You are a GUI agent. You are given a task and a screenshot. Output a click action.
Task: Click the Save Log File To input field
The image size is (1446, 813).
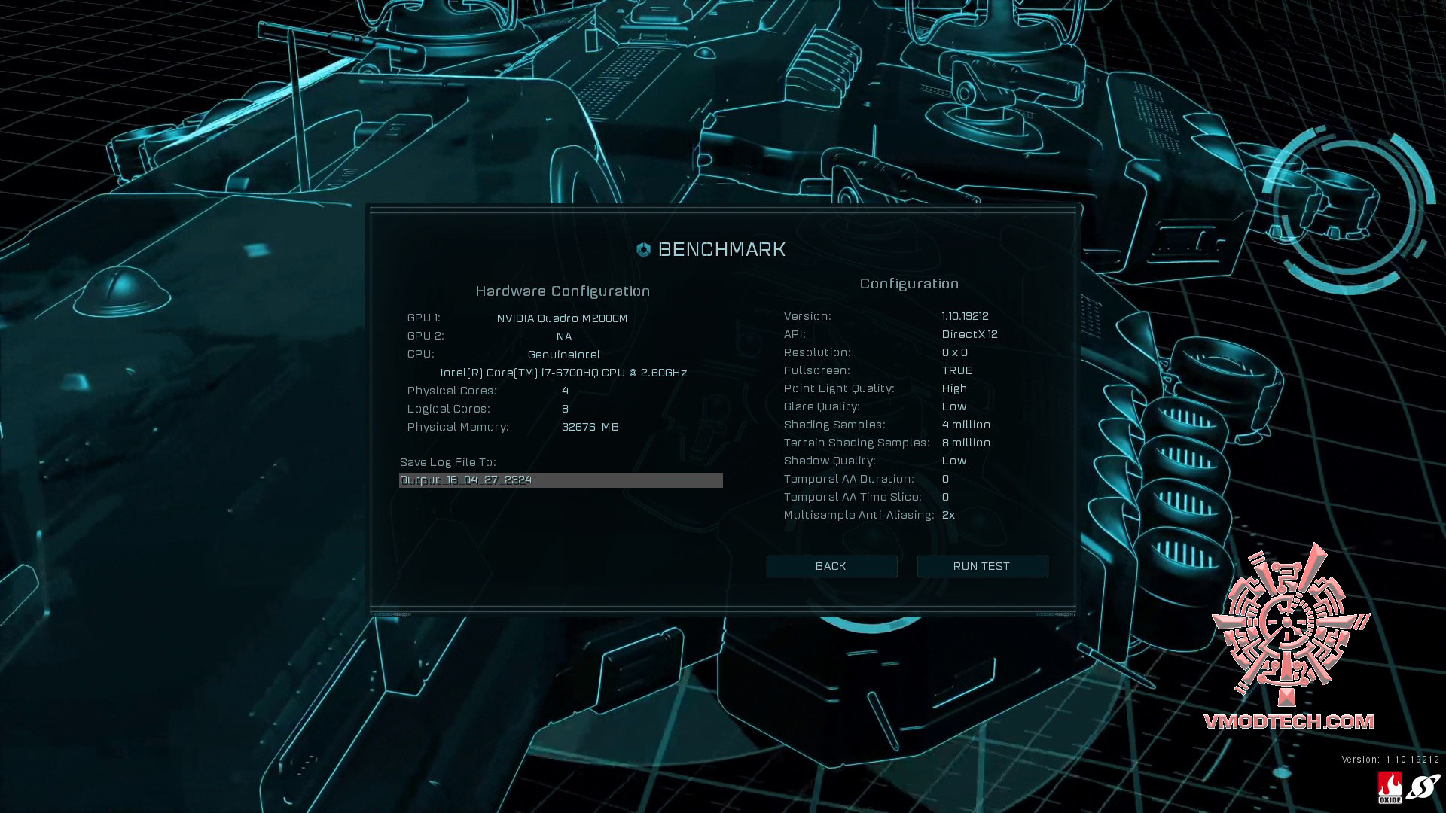560,480
